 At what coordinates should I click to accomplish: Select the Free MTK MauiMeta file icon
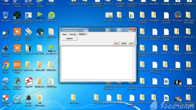pos(132,101)
